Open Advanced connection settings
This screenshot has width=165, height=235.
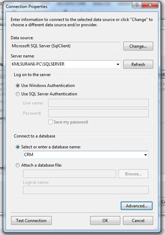click(137, 206)
